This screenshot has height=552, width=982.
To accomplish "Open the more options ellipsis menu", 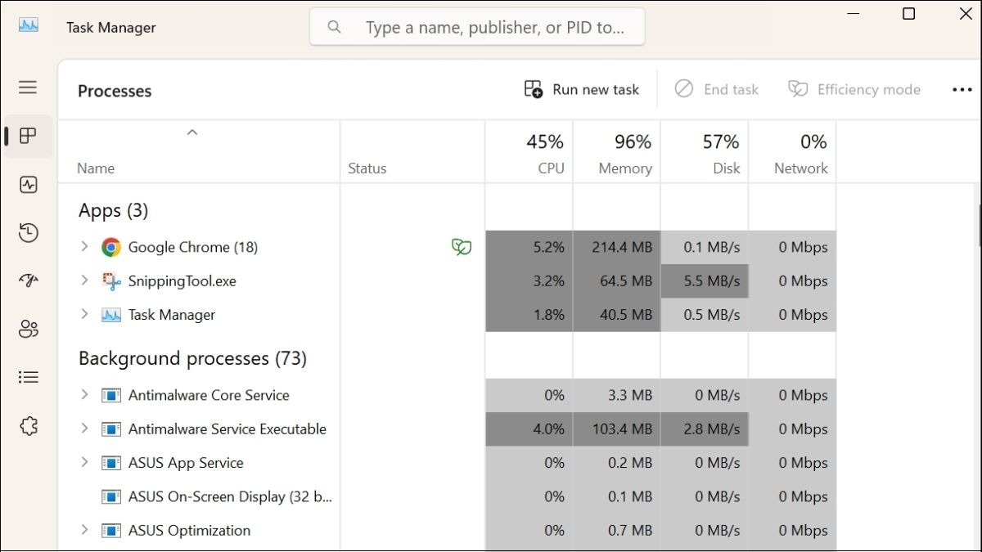I will [962, 90].
